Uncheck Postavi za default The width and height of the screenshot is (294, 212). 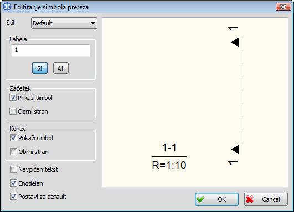click(13, 197)
